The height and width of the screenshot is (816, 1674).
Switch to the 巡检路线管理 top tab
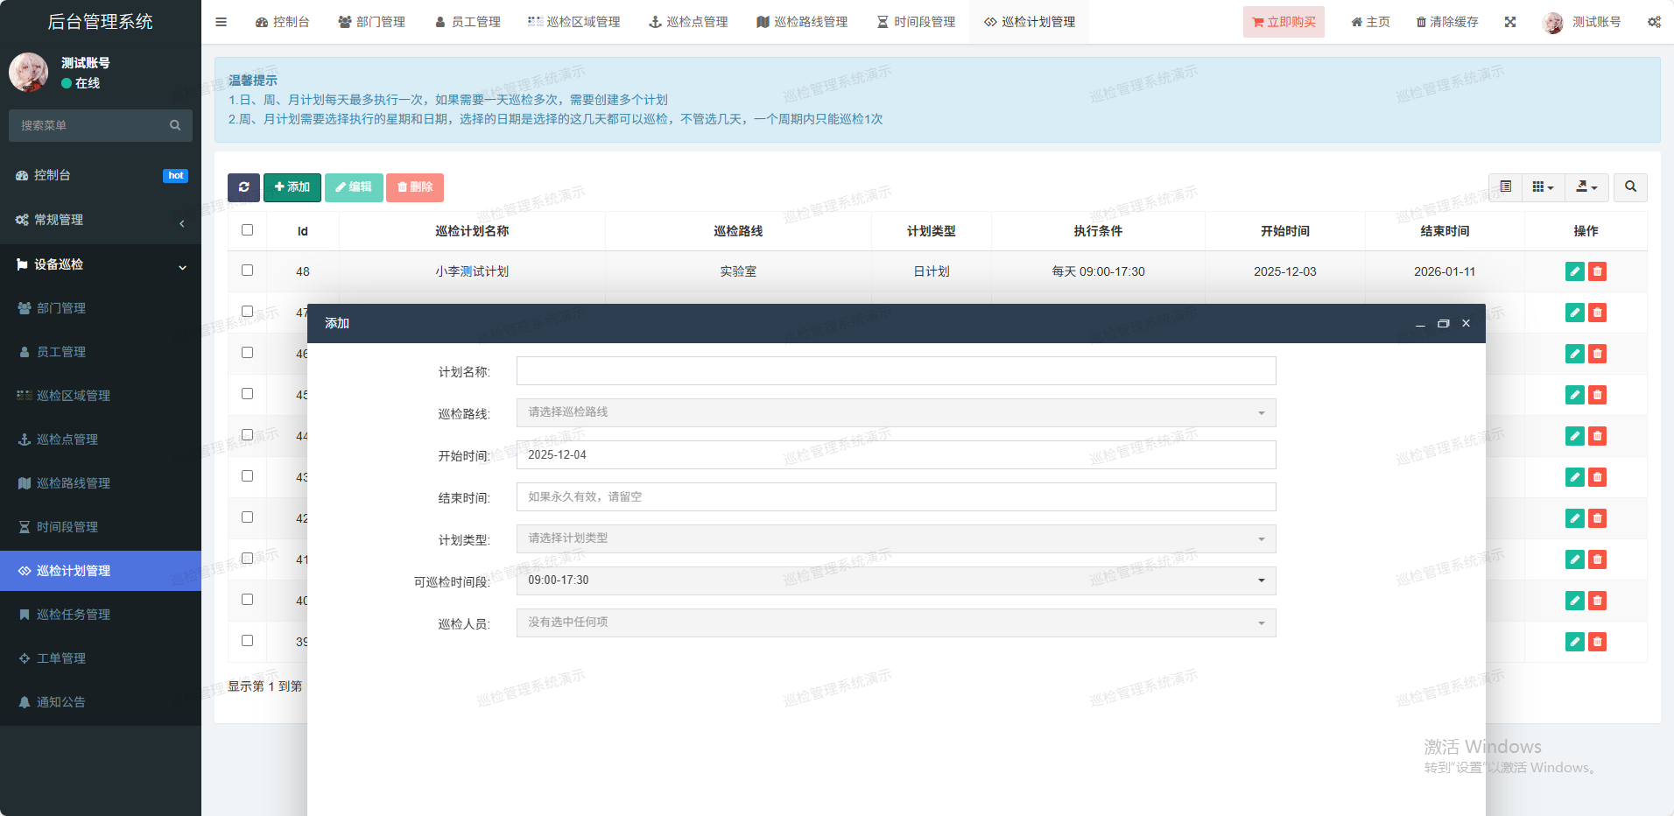(x=802, y=22)
